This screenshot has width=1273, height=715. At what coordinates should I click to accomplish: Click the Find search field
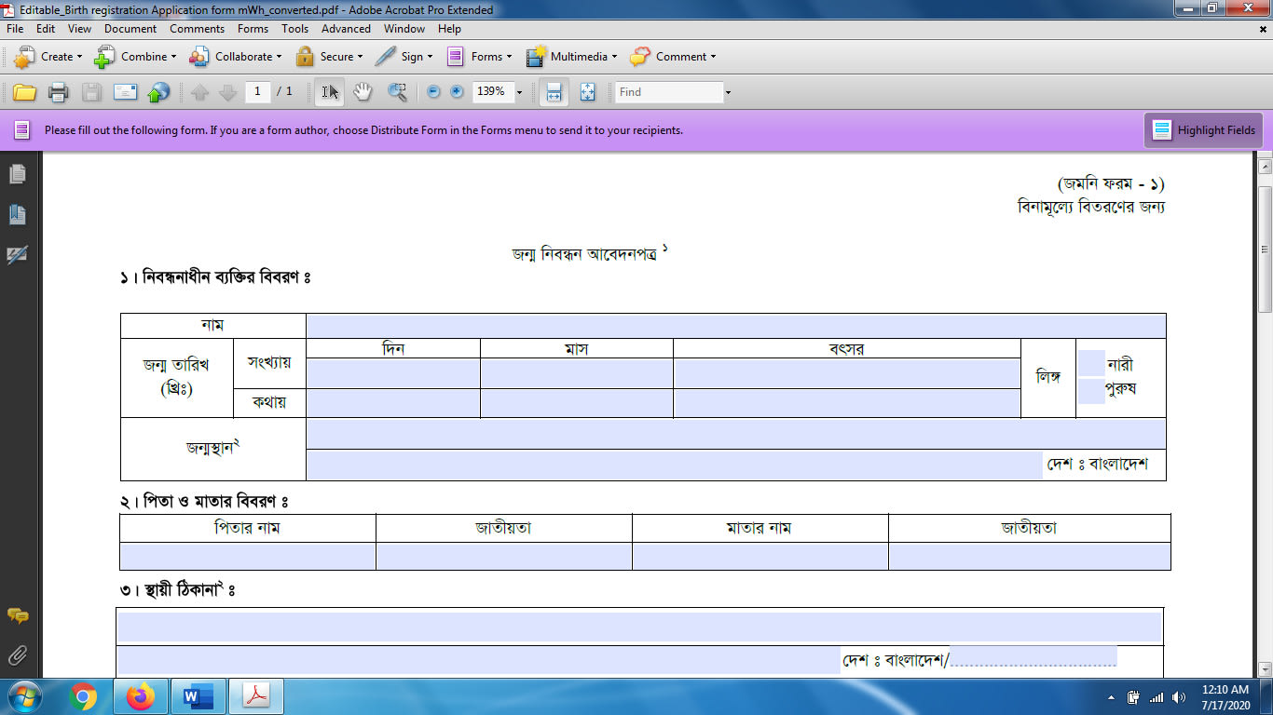669,92
